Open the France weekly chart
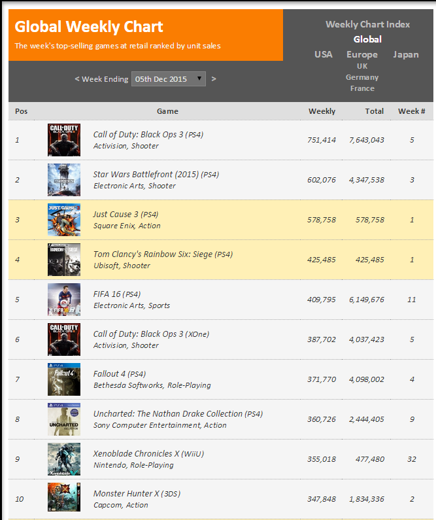The height and width of the screenshot is (520, 436). coord(362,88)
